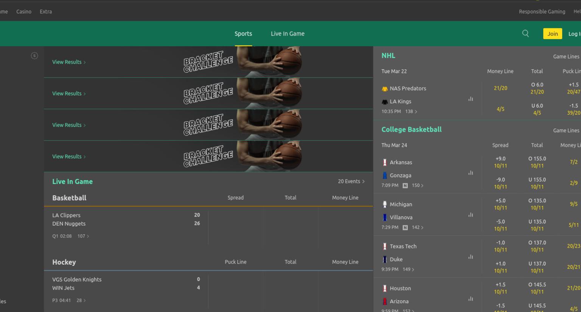The width and height of the screenshot is (581, 312).
Task: Open the search magnifier icon
Action: [525, 33]
